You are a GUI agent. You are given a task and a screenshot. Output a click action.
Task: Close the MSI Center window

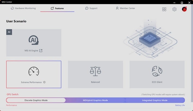tap(189, 2)
